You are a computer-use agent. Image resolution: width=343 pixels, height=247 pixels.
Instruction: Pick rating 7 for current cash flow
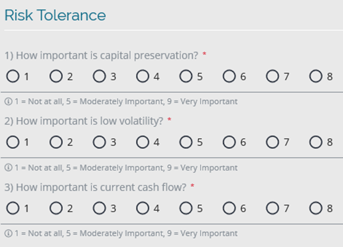click(273, 208)
